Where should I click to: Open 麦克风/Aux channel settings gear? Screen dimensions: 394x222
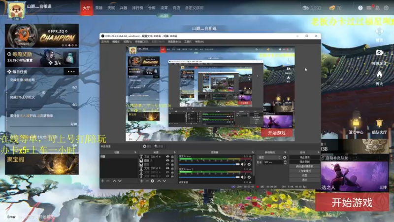(x=249, y=164)
